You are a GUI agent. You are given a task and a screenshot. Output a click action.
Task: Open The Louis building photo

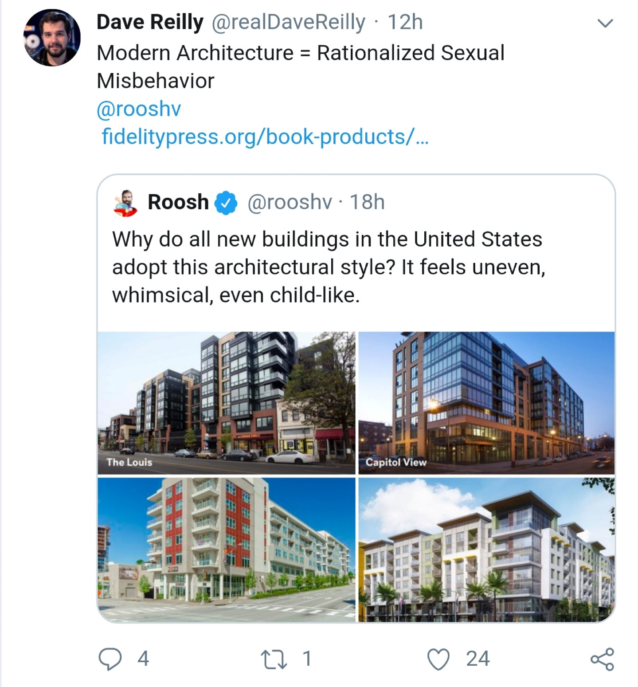click(x=226, y=403)
